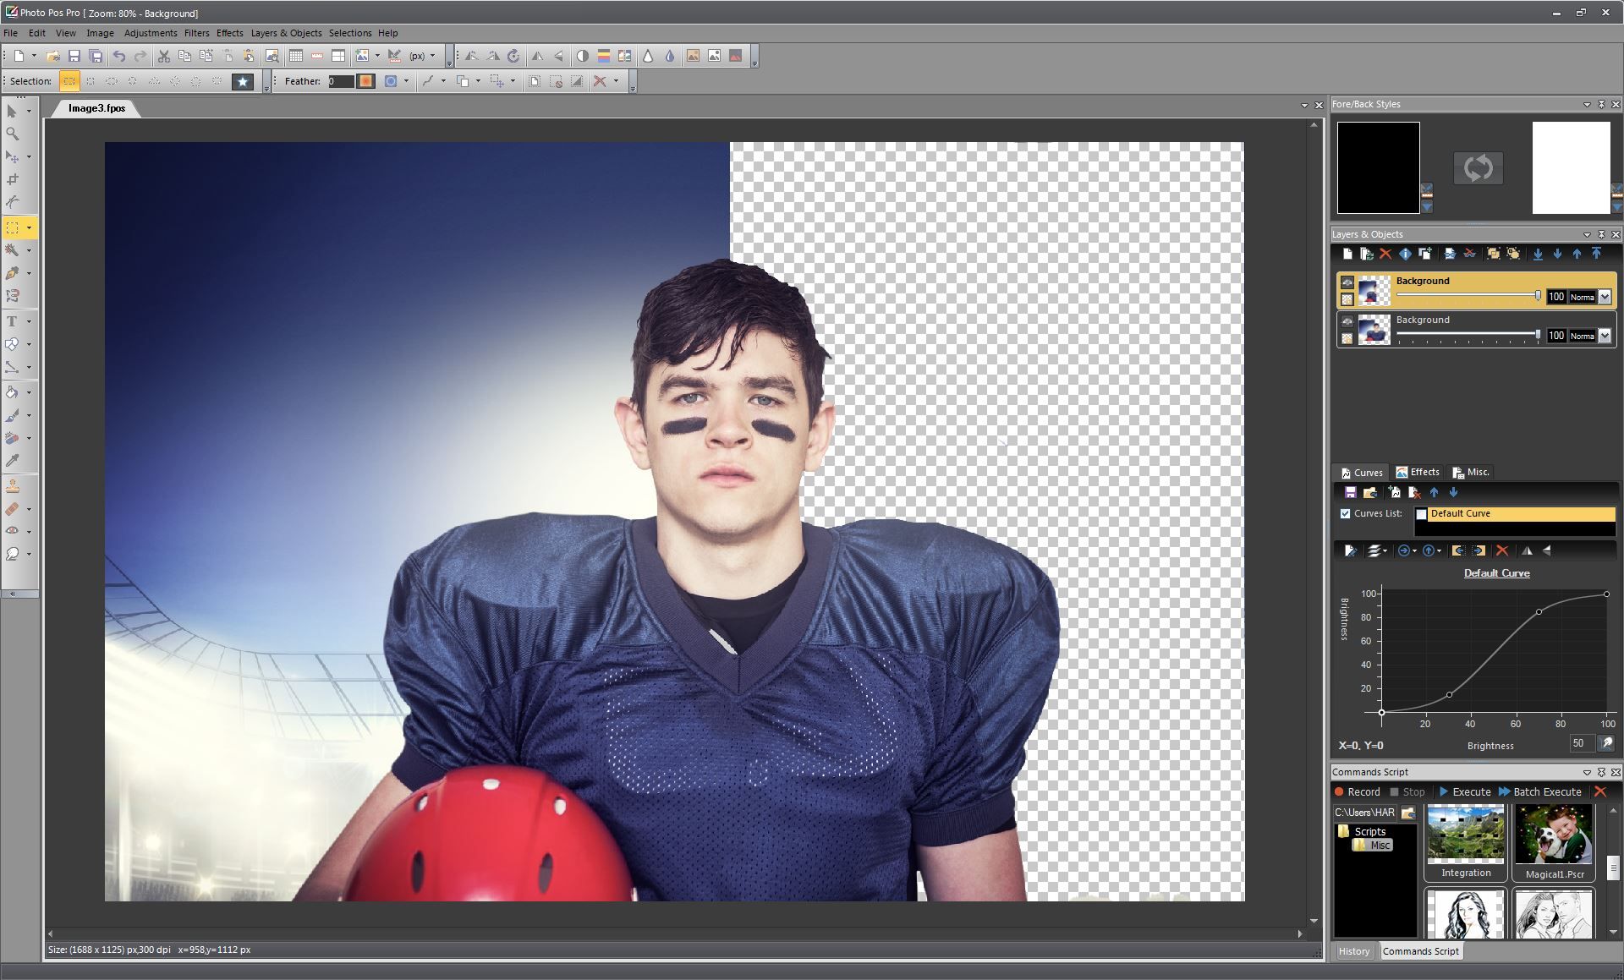The width and height of the screenshot is (1624, 980).
Task: Open the units (px) dropdown
Action: (x=432, y=56)
